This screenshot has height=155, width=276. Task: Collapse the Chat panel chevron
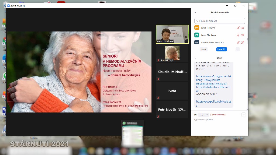(x=195, y=58)
